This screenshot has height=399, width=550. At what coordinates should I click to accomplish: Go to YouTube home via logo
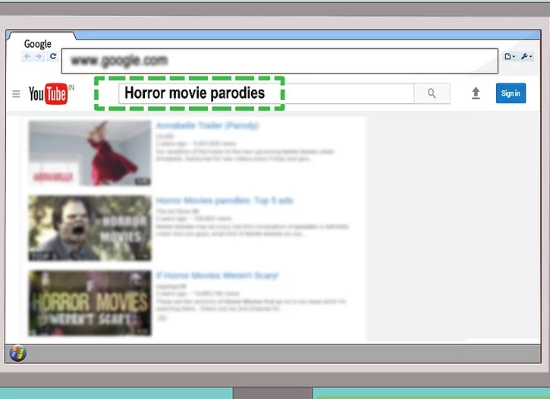click(x=49, y=94)
